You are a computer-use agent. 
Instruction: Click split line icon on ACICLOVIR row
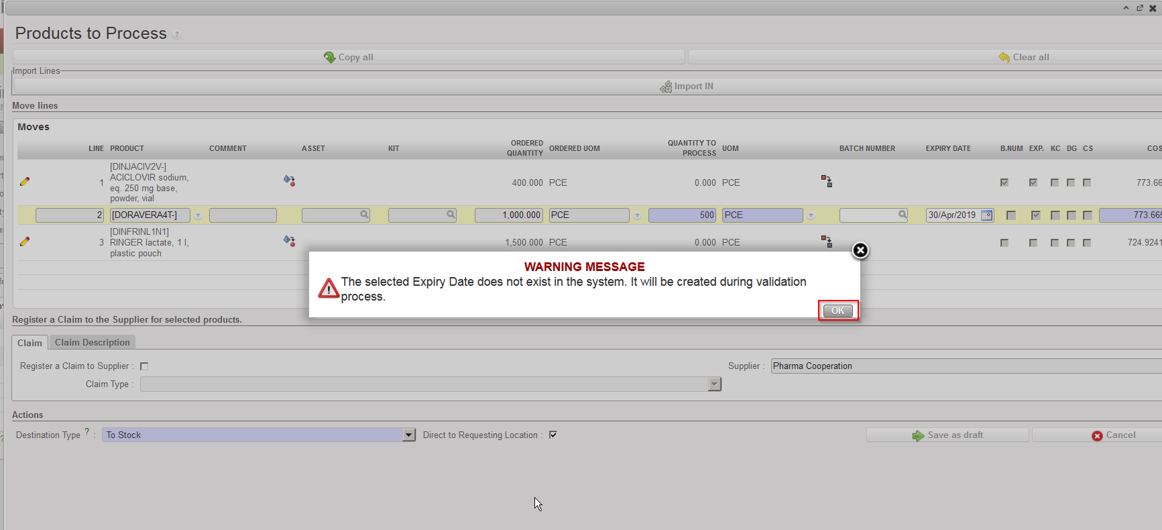click(x=827, y=181)
